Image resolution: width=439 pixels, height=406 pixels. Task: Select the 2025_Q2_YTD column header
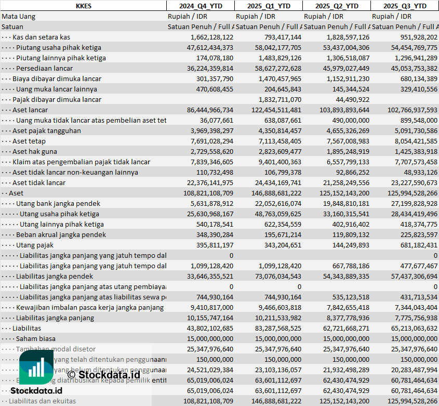tap(336, 6)
